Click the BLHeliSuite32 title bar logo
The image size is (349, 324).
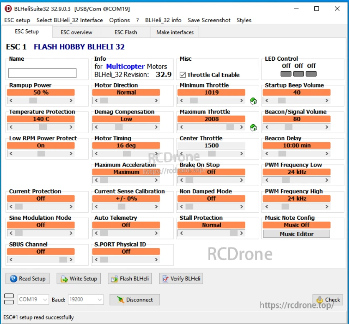(8, 9)
